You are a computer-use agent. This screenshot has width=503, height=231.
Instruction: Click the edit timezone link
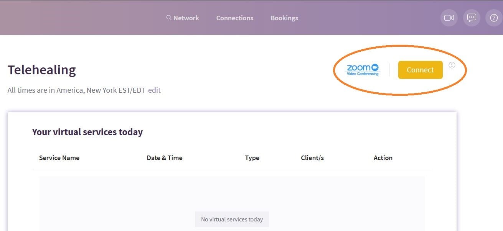154,90
